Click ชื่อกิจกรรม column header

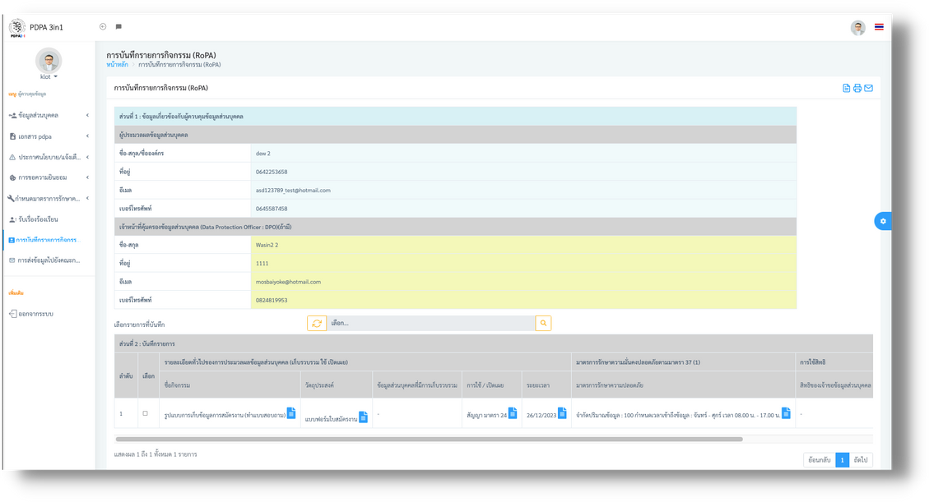click(230, 385)
